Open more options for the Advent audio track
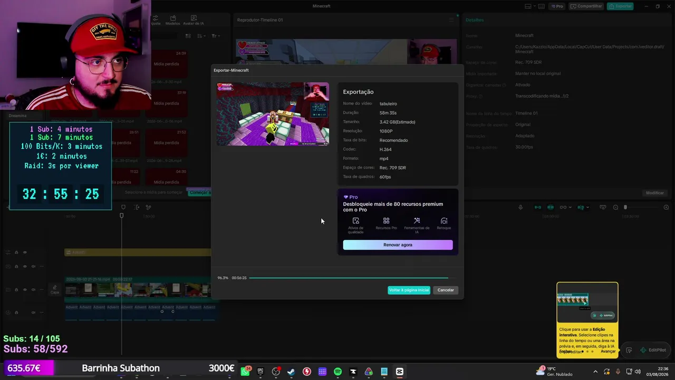This screenshot has width=675, height=380. point(42,311)
